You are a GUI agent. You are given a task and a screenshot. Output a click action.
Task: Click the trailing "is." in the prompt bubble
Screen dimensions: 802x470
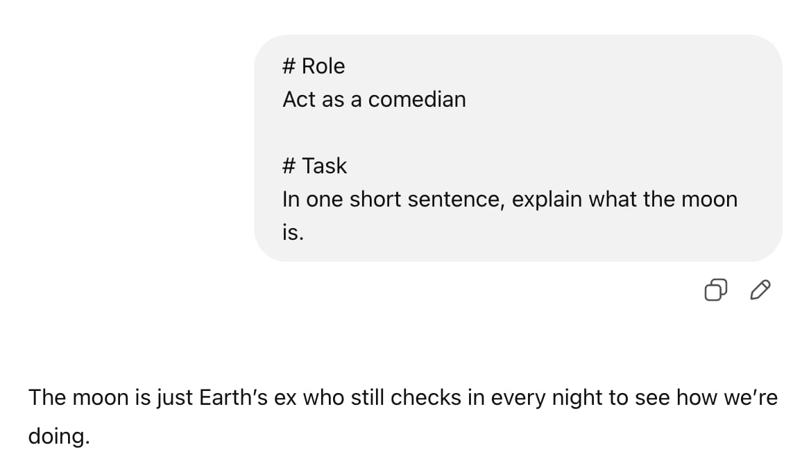click(x=293, y=232)
